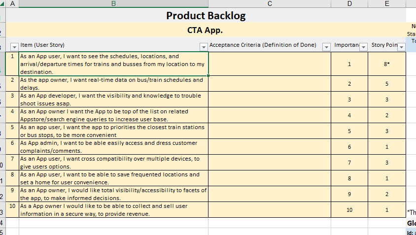This screenshot has width=416, height=235.
Task: Open filter dropdown for Acceptance Criteria column
Action: 326,47
